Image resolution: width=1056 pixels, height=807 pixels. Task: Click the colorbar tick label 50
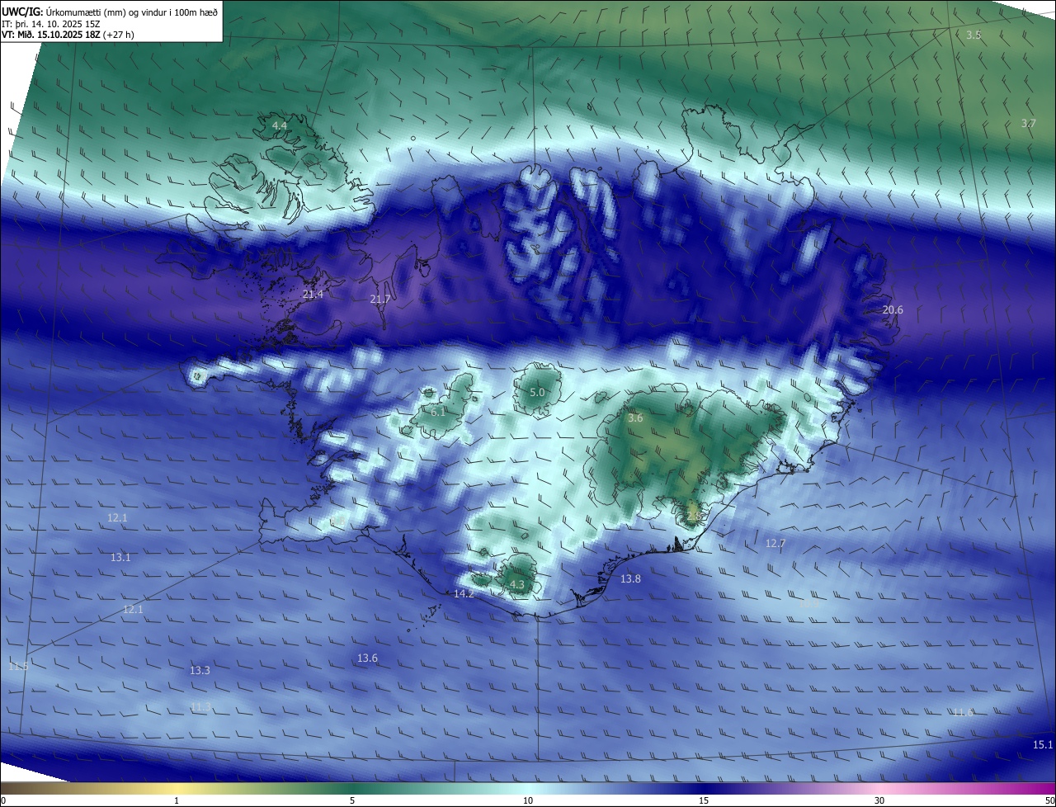coord(1049,800)
